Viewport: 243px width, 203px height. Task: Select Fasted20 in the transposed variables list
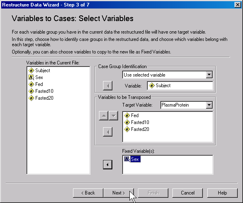click(x=137, y=129)
